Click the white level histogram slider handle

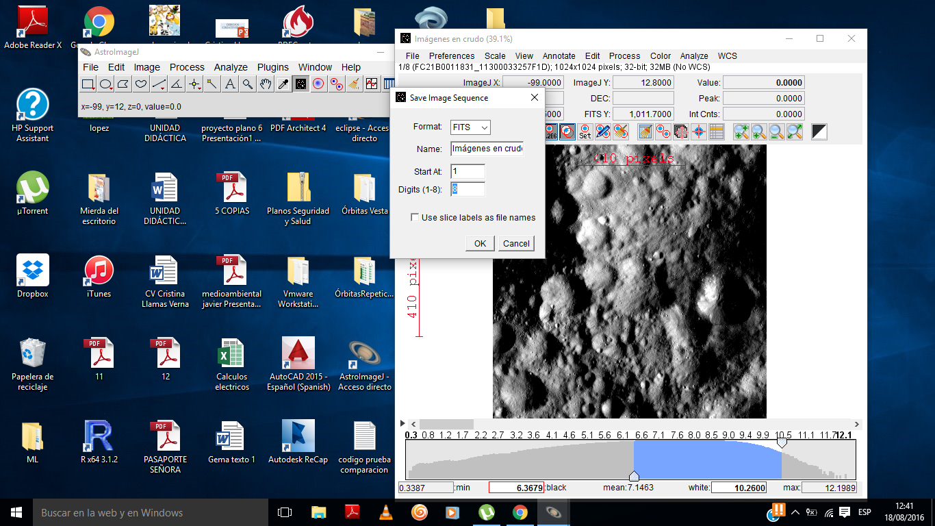coord(782,443)
